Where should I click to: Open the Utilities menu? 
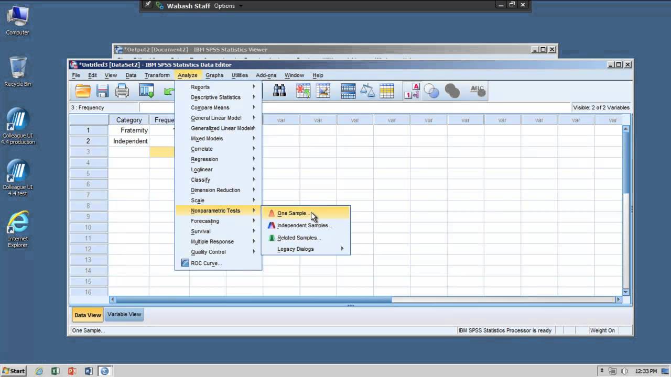tap(240, 75)
